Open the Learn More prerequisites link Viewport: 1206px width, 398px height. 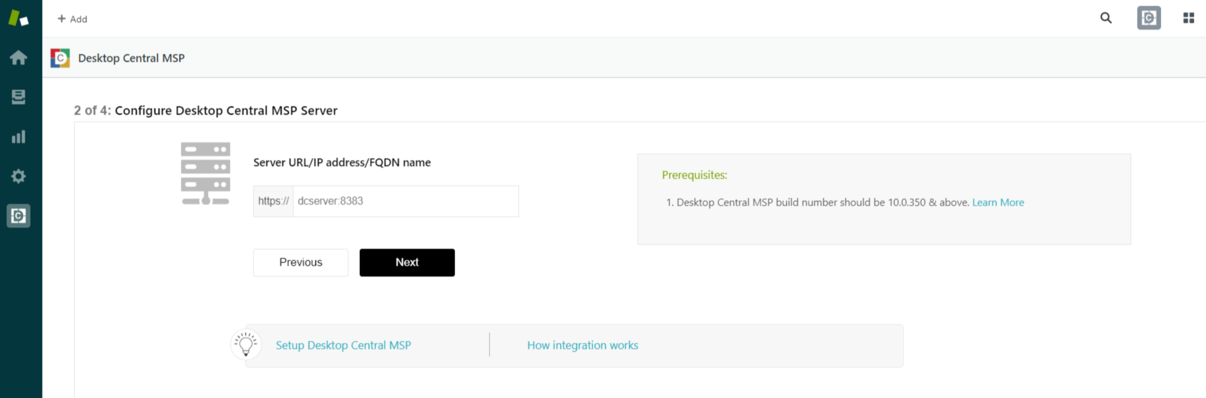pyautogui.click(x=998, y=203)
